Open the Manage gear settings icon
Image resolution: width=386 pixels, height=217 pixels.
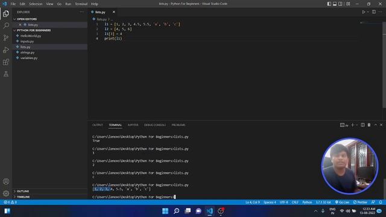click(x=6, y=193)
